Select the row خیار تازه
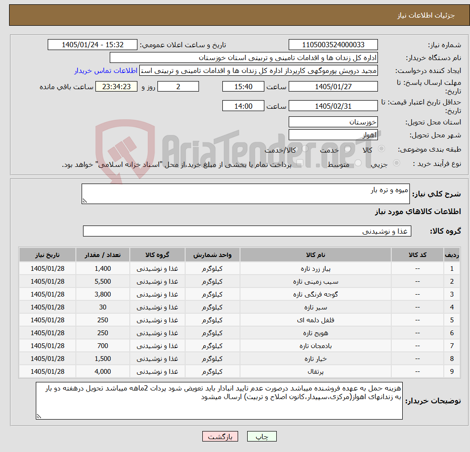 click(x=239, y=359)
